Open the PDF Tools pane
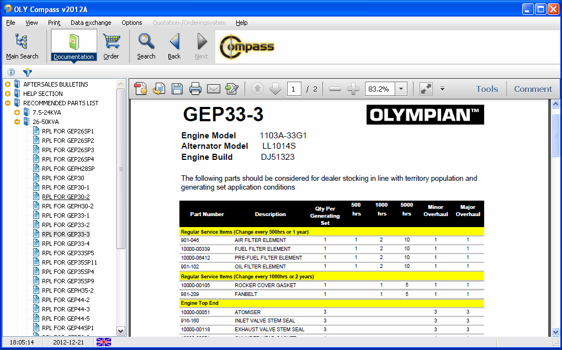The width and height of the screenshot is (562, 350). [487, 89]
